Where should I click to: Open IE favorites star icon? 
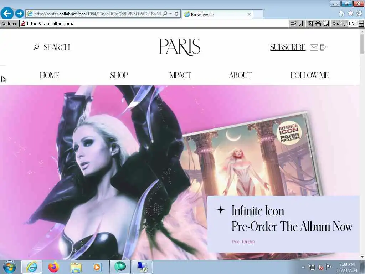pos(350,14)
